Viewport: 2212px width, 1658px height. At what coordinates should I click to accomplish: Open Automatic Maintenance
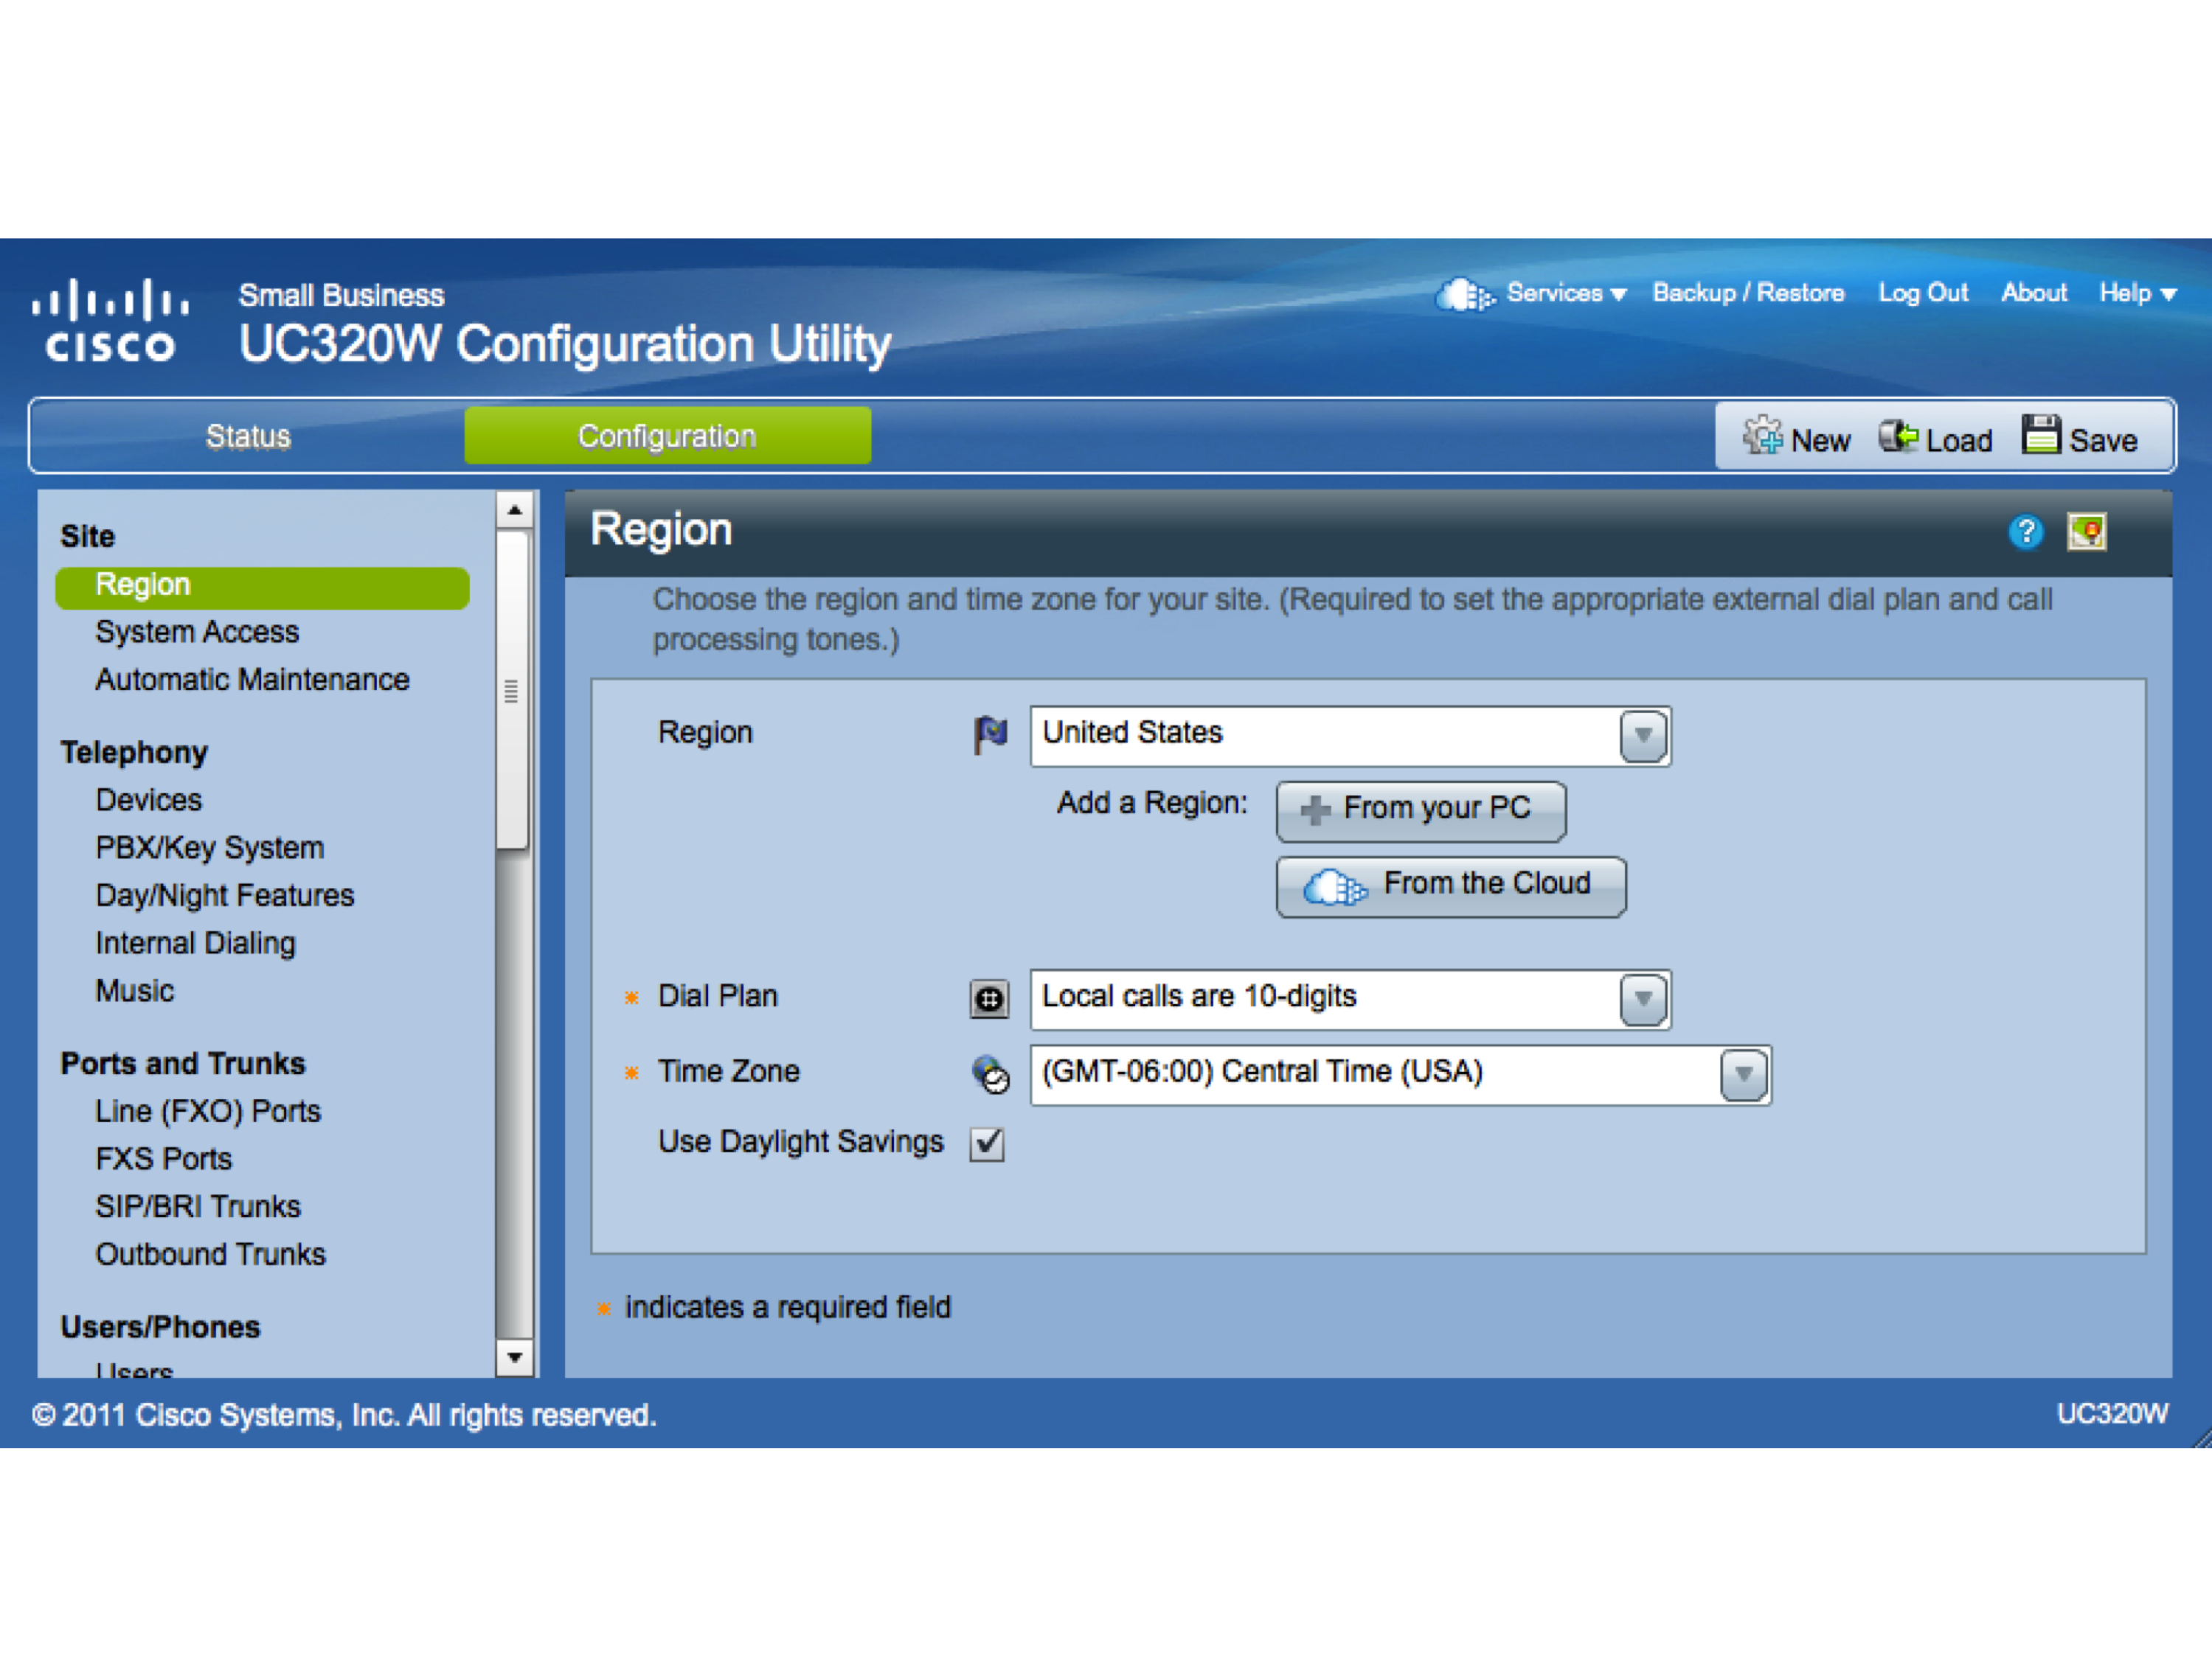pos(252,680)
